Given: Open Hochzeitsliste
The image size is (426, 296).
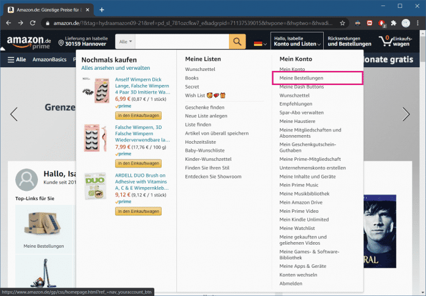Looking at the screenshot, I should (x=200, y=142).
